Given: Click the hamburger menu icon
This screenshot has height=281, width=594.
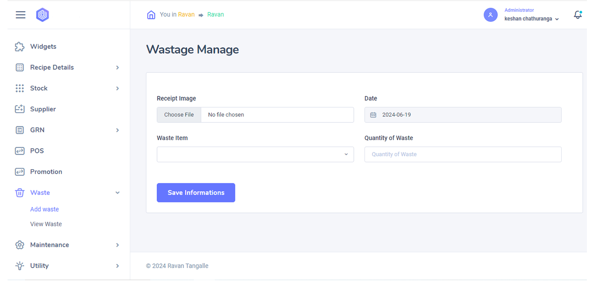Looking at the screenshot, I should coord(21,15).
